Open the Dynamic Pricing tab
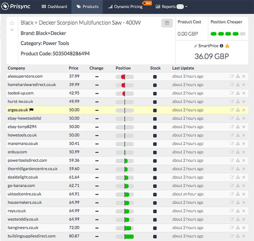 [125, 7]
